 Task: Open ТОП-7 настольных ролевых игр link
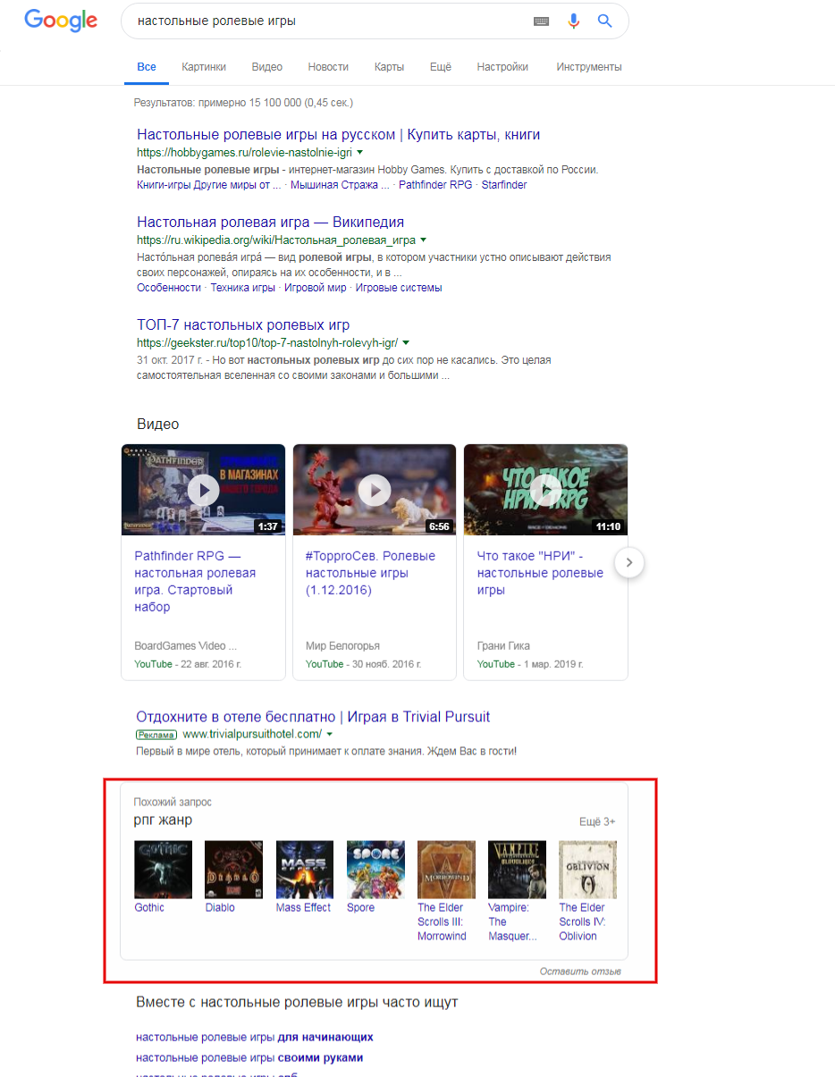tap(243, 325)
